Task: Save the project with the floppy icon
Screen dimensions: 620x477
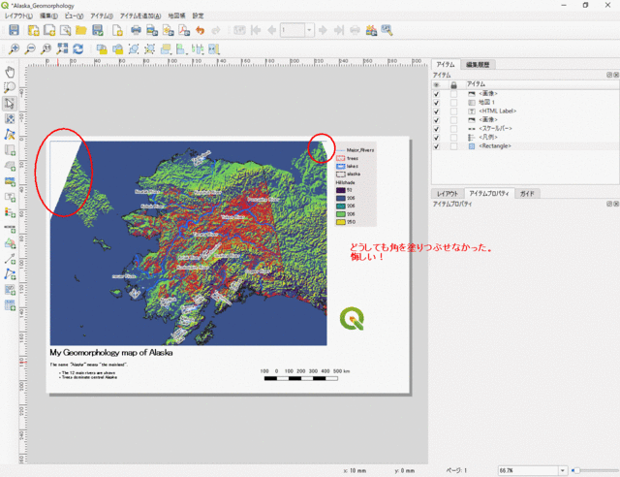Action: pyautogui.click(x=14, y=30)
